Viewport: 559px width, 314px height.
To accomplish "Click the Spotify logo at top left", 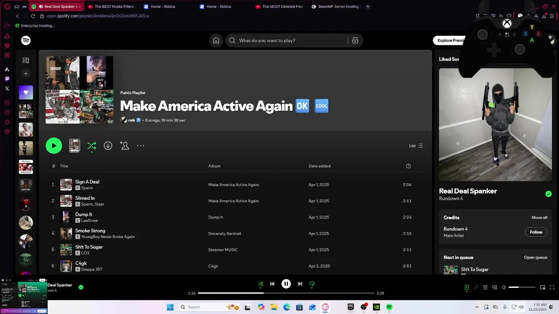I will click(26, 41).
